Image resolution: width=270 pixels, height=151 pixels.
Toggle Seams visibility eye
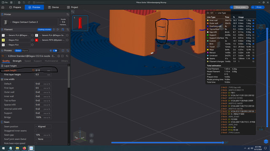[x=253, y=58]
